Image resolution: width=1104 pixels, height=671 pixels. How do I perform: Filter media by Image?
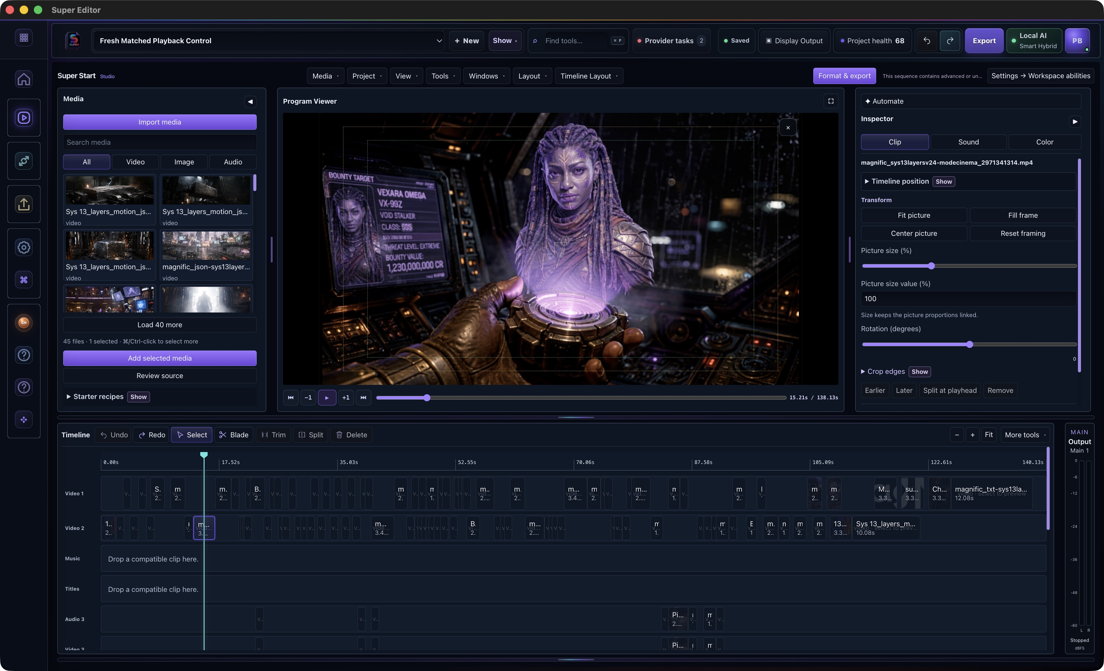(184, 162)
